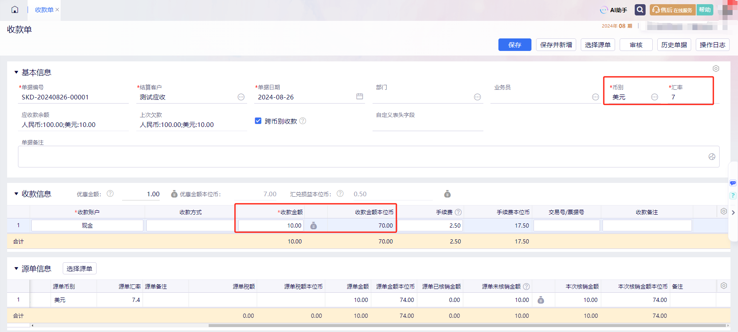Open 结算客户 picker ellipsis

(241, 97)
